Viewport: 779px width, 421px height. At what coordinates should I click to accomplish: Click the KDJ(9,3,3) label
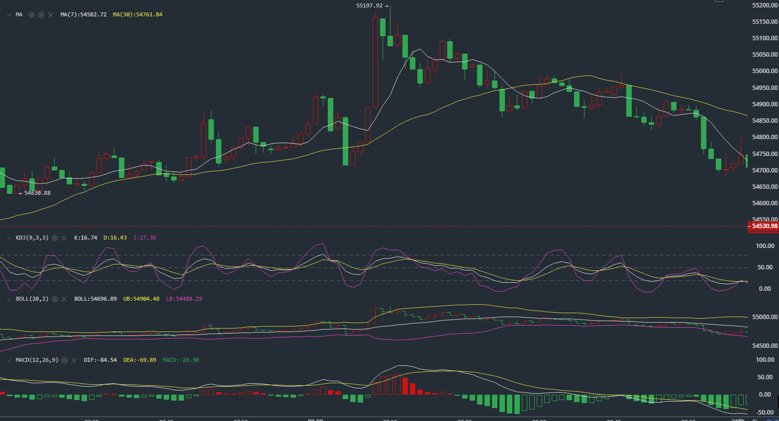pos(32,238)
